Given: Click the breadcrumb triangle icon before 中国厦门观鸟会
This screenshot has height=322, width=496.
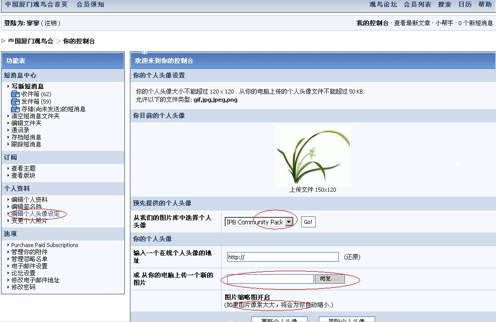Looking at the screenshot, I should click(x=4, y=41).
